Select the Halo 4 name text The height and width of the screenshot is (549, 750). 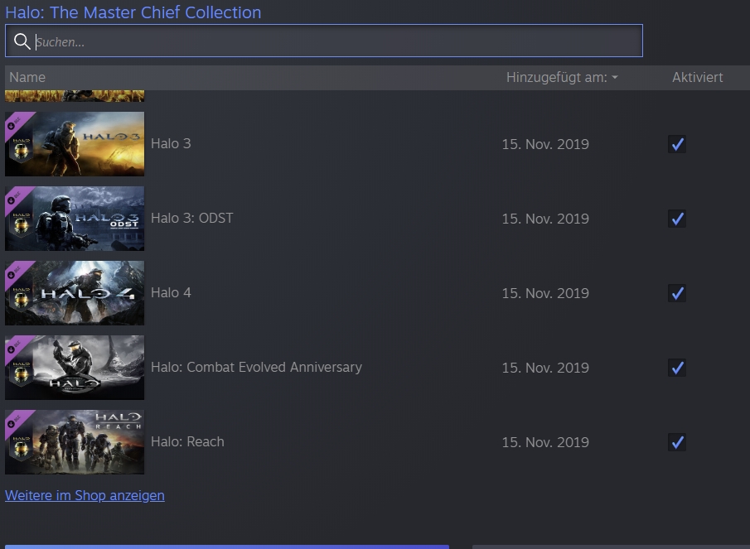click(171, 293)
